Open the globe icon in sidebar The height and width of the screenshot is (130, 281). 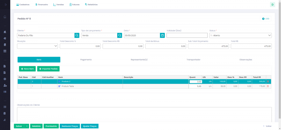pyautogui.click(x=5, y=79)
